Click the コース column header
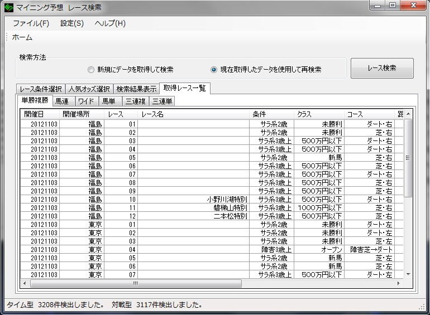Viewport: 430px width, 315px height. [x=369, y=114]
